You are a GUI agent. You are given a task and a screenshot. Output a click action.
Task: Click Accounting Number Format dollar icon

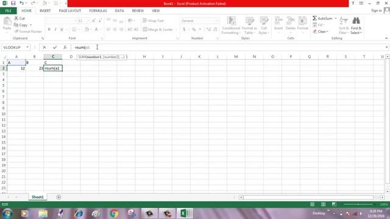184,30
